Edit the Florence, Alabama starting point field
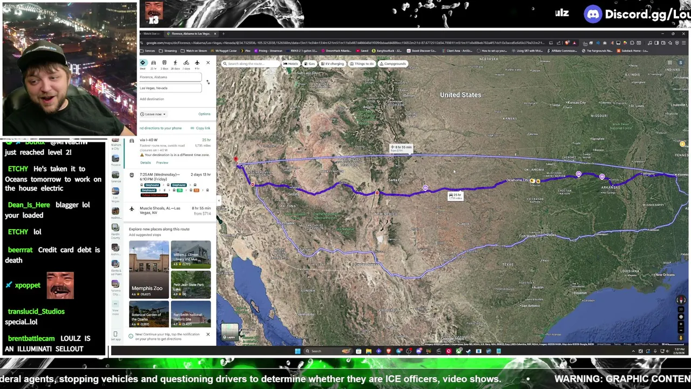Image resolution: width=691 pixels, height=389 pixels. [170, 77]
